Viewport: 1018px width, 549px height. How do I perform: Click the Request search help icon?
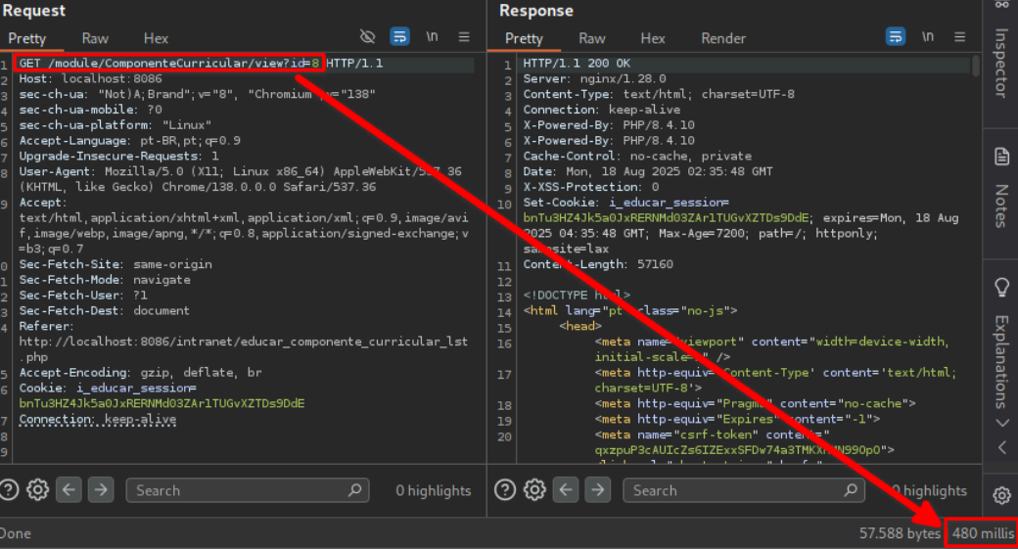coord(10,490)
